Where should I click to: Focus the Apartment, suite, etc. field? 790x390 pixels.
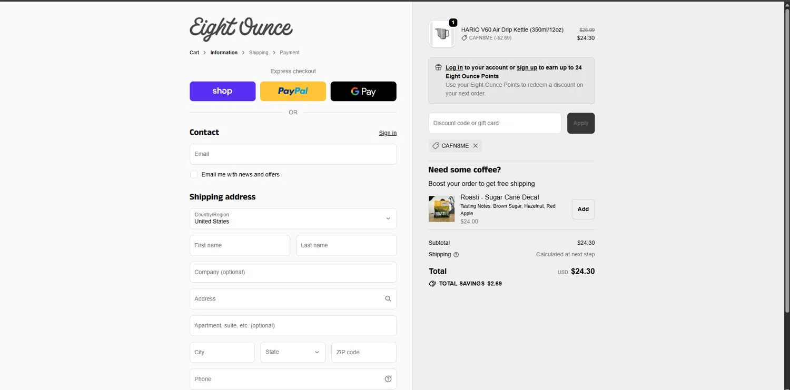tap(293, 326)
